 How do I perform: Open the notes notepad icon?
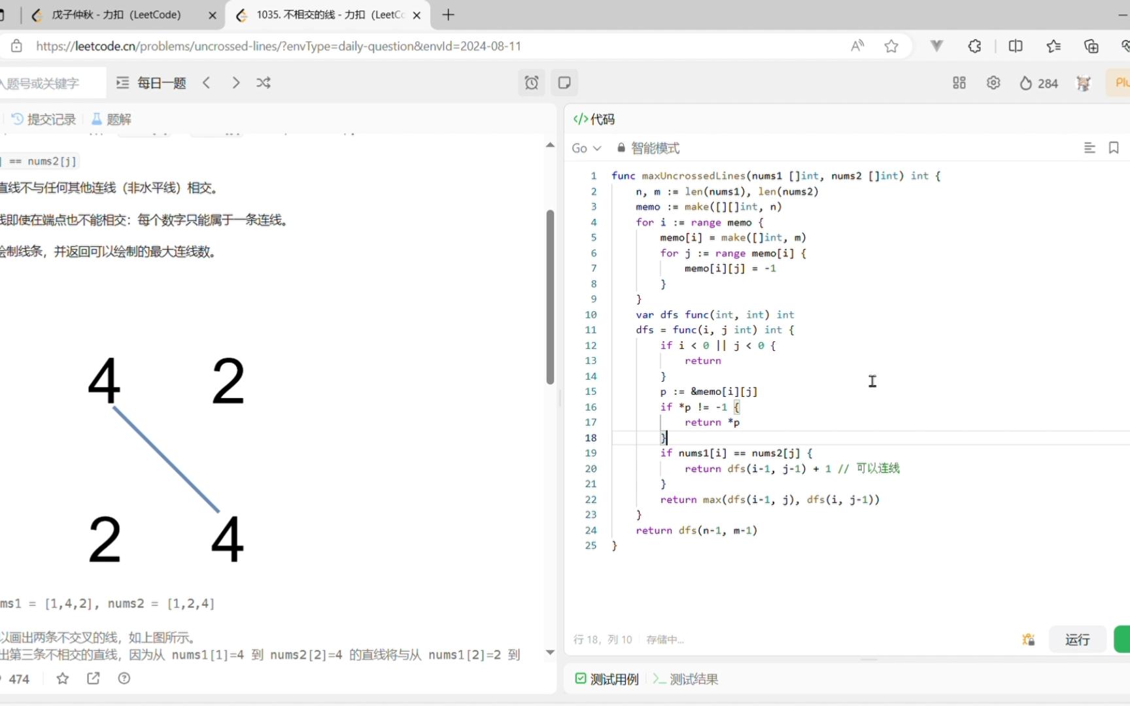pos(564,82)
